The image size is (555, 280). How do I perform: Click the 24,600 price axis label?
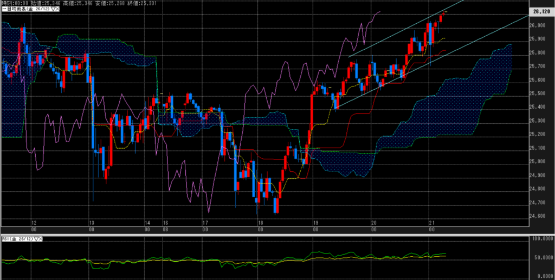[x=539, y=216]
